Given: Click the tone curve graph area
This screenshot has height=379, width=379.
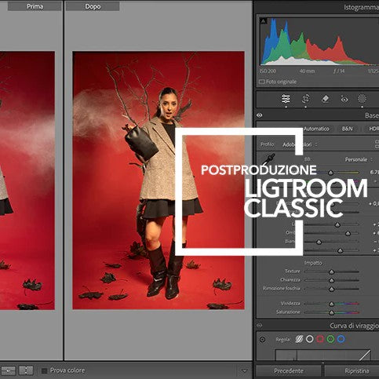Looking at the screenshot, I should (x=323, y=354).
